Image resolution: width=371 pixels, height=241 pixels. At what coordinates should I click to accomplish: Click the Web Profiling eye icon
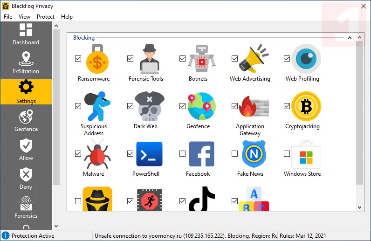tap(306, 59)
